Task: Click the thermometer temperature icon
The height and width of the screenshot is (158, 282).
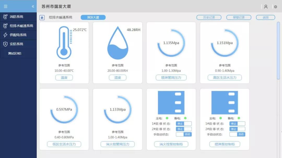Action: [x=64, y=43]
